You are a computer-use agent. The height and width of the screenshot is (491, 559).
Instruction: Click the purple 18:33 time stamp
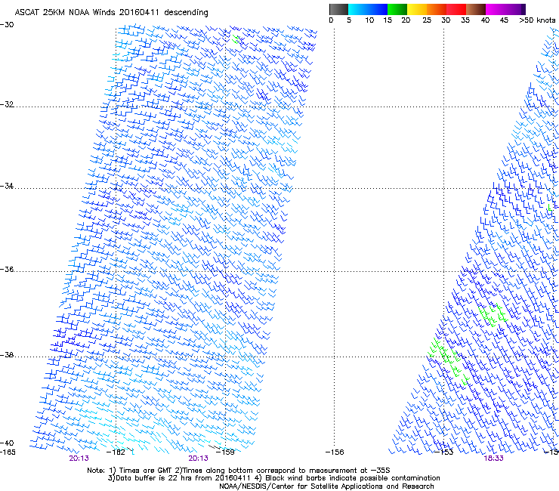(493, 459)
